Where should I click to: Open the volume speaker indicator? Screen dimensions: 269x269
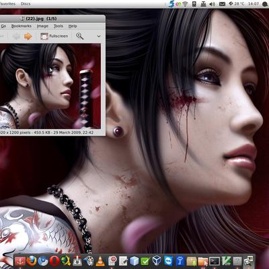tap(213, 4)
